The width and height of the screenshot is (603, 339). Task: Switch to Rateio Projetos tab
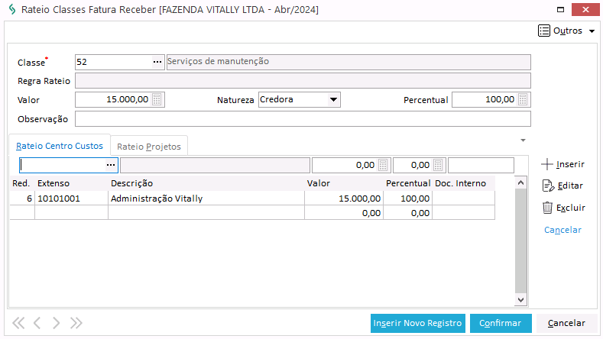pyautogui.click(x=149, y=147)
